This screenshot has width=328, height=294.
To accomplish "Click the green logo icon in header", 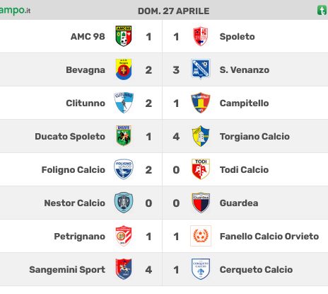I will click(322, 11).
